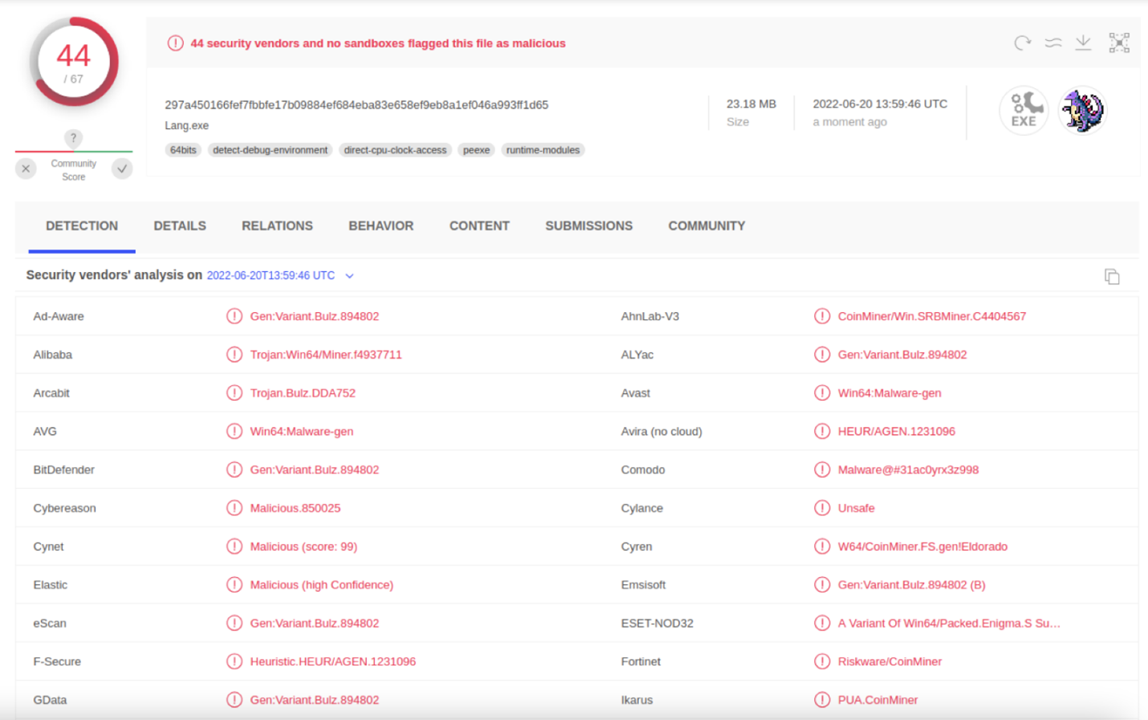Go to the COMMUNITY tab
This screenshot has height=720, width=1148.
pos(706,226)
